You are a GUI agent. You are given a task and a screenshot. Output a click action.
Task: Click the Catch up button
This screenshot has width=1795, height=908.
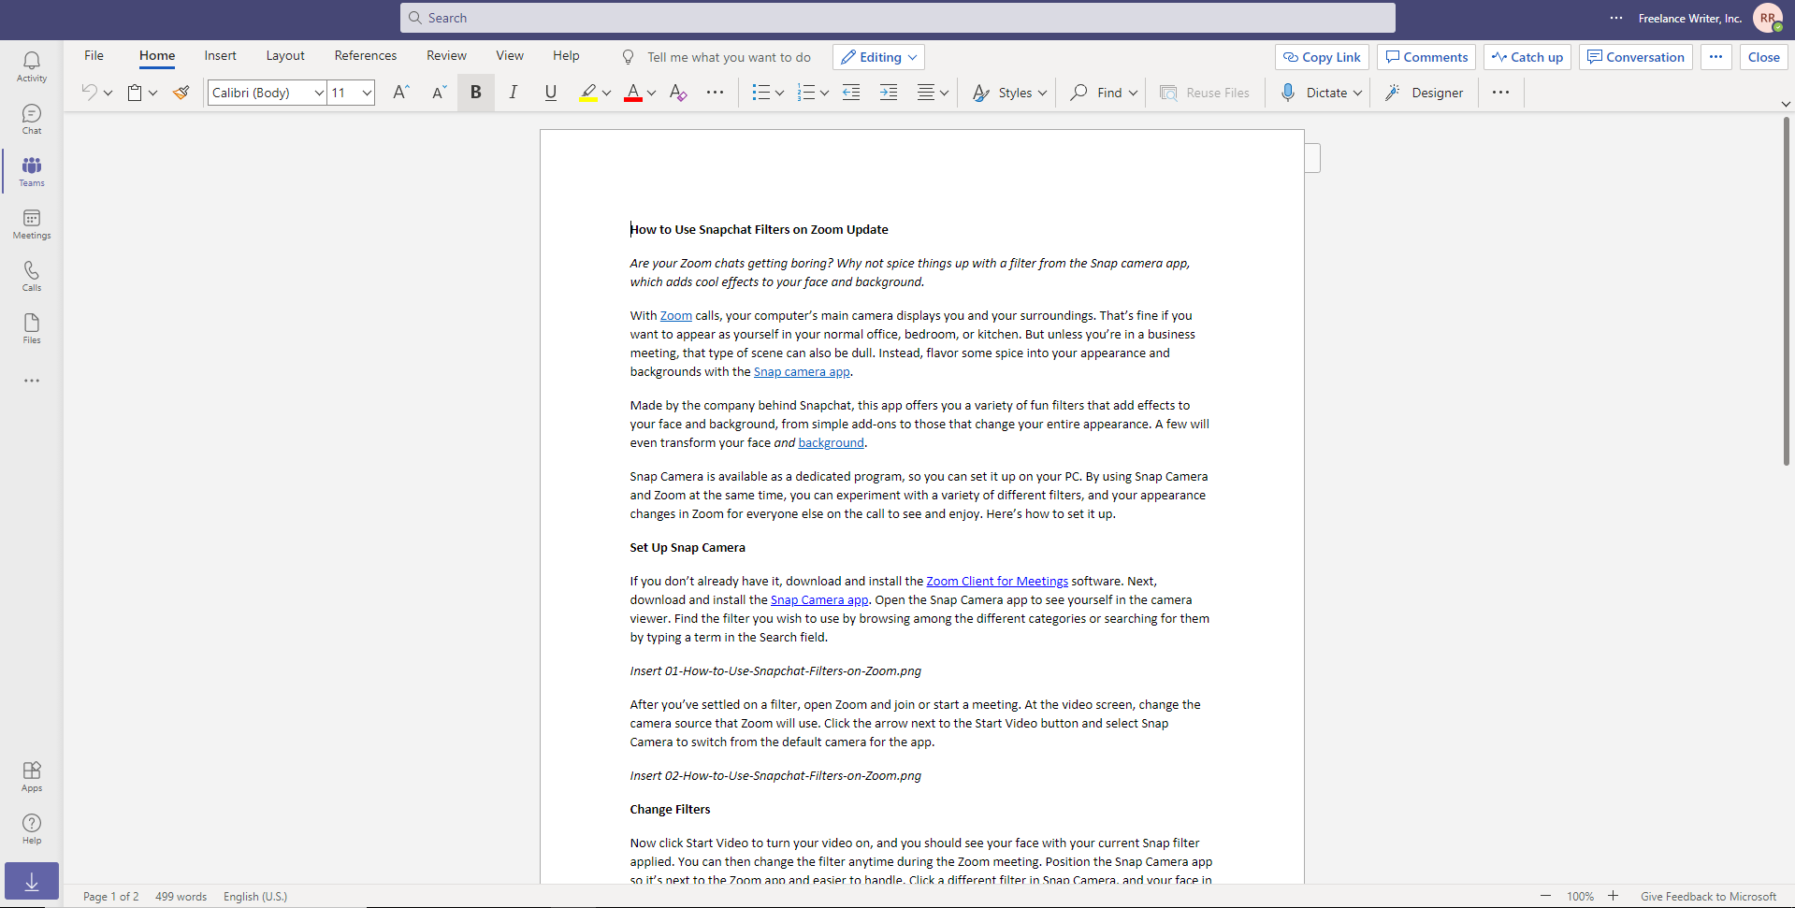tap(1527, 57)
